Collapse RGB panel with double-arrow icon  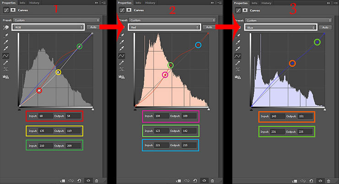click(x=96, y=3)
